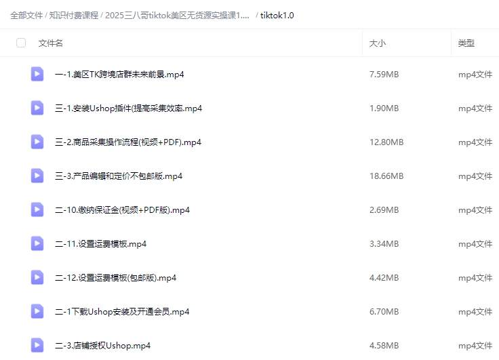Click mp4文件 type in the 7.59MB row
This screenshot has width=499, height=360.
475,75
